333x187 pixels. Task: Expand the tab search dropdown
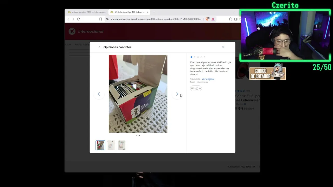tap(234, 12)
